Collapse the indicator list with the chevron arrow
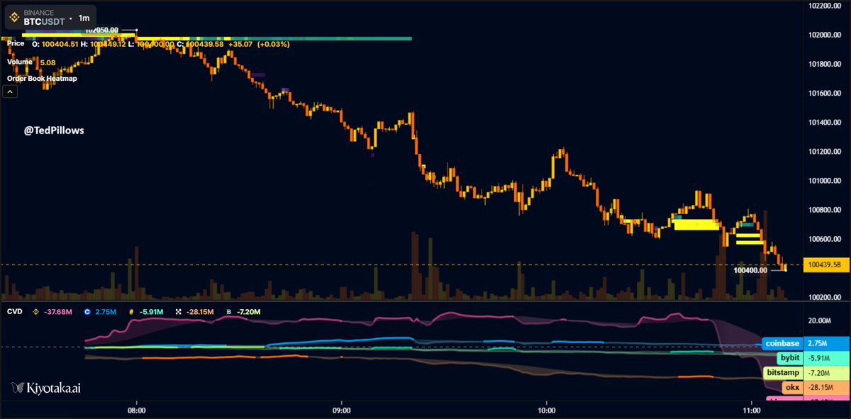The image size is (851, 419). tap(9, 91)
